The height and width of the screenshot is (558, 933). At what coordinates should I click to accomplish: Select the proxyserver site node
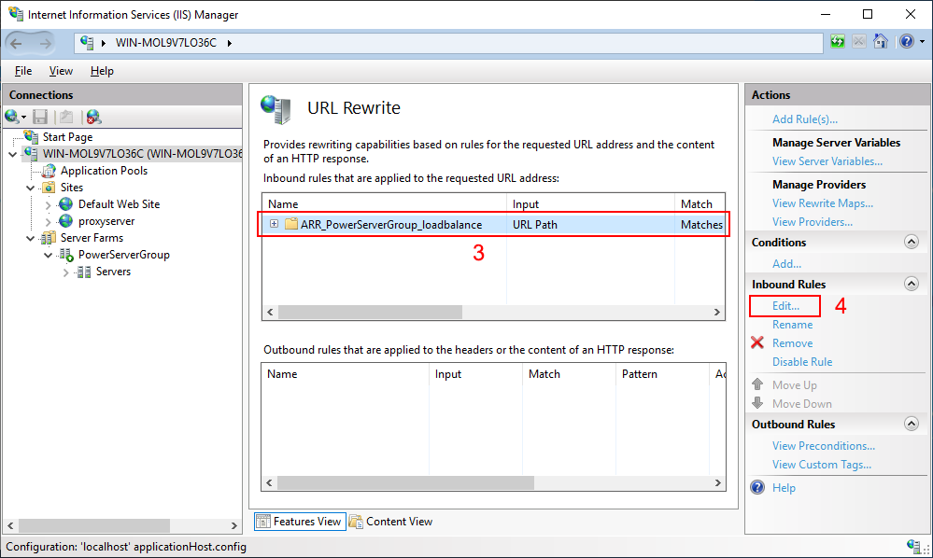pos(106,221)
